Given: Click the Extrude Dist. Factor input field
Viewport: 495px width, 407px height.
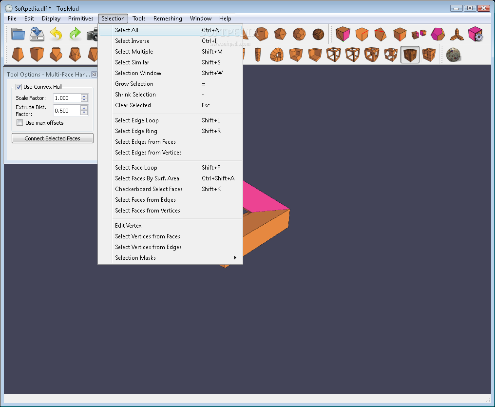Looking at the screenshot, I should [67, 111].
